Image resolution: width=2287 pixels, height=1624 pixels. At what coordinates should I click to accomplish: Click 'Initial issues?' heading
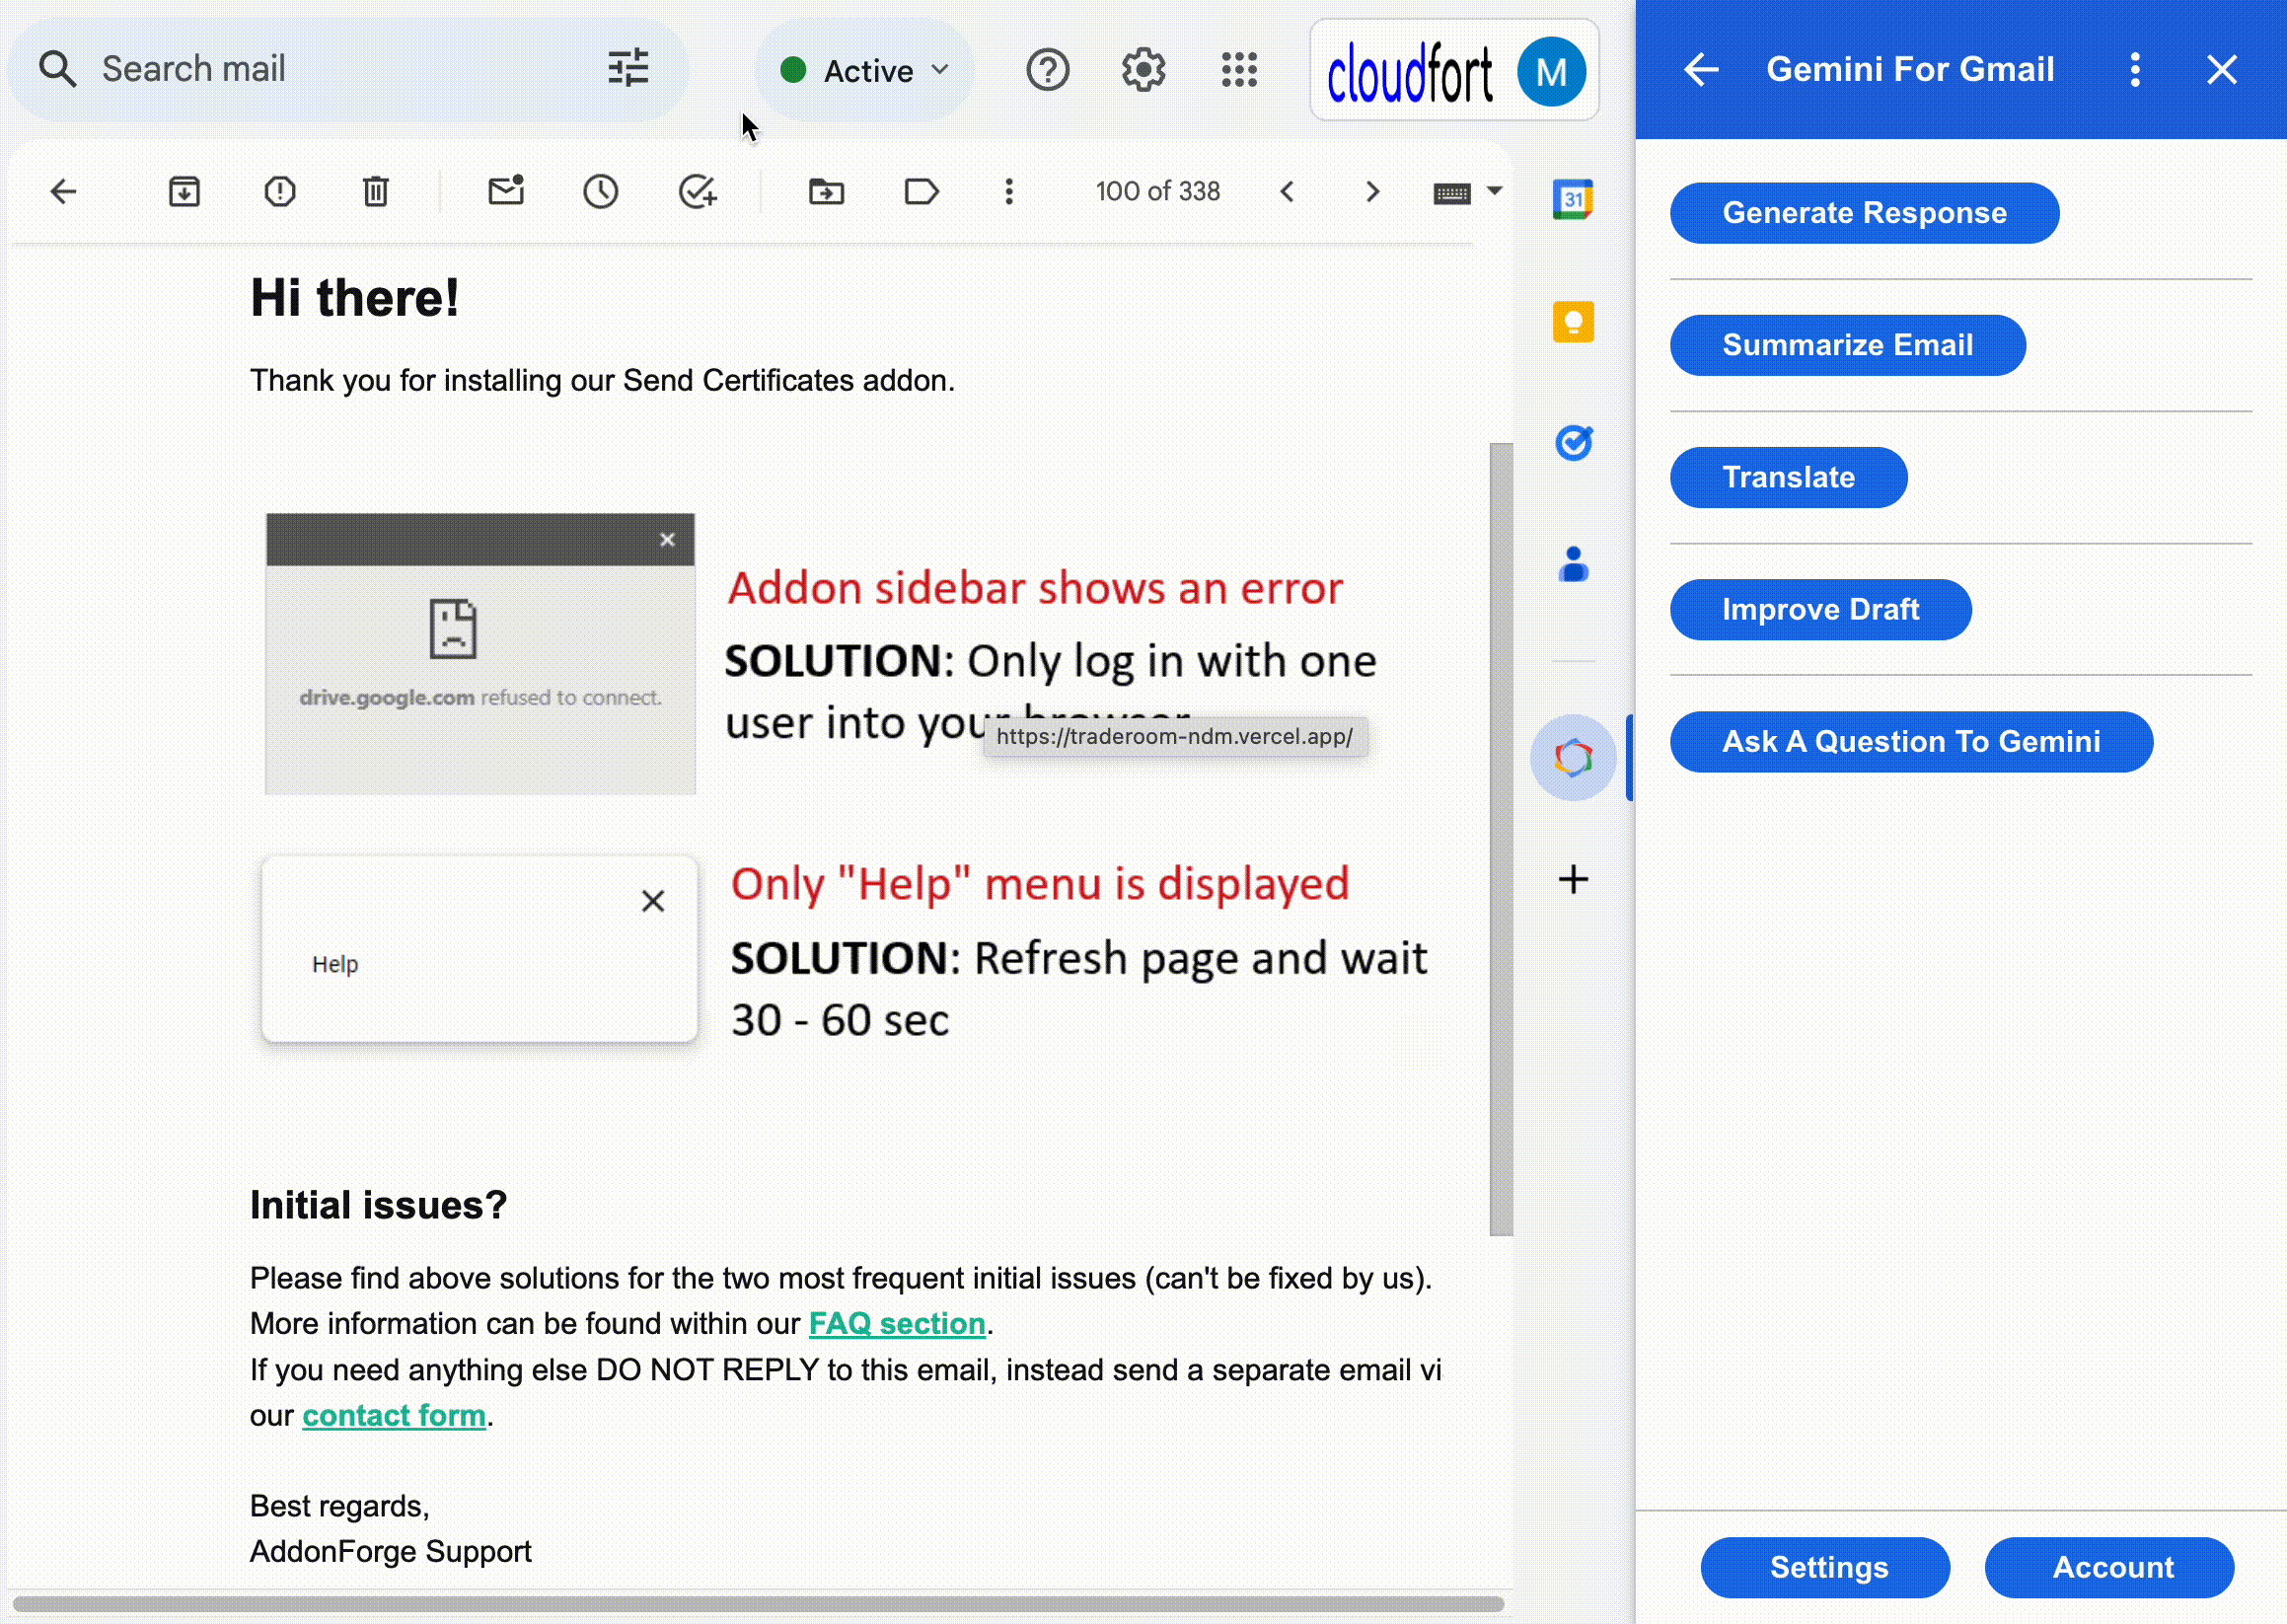coord(378,1204)
